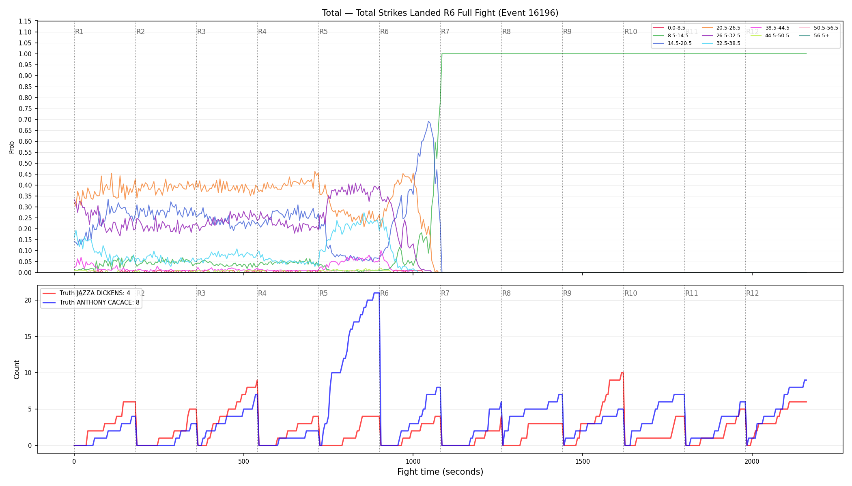Click the 0.50 tick on the Prob axis

25,163
